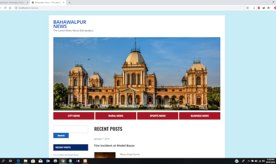Open the colorful square extension icon beside the star

coord(254,8)
